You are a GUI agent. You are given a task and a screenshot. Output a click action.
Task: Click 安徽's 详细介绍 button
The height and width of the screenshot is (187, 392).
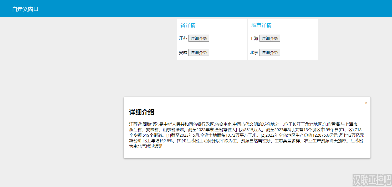[x=199, y=52]
